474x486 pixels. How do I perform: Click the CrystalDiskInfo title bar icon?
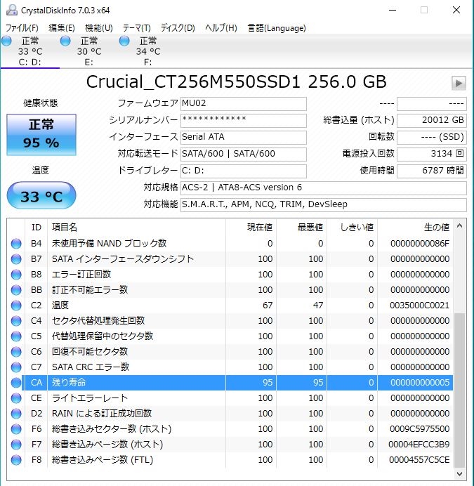[x=12, y=10]
